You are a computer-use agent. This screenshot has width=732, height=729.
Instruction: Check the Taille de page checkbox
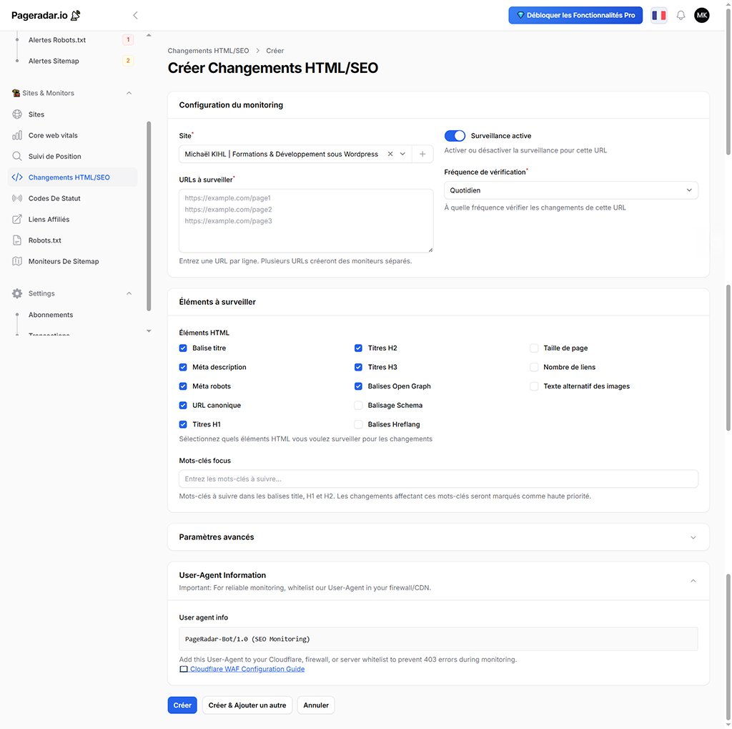tap(534, 348)
